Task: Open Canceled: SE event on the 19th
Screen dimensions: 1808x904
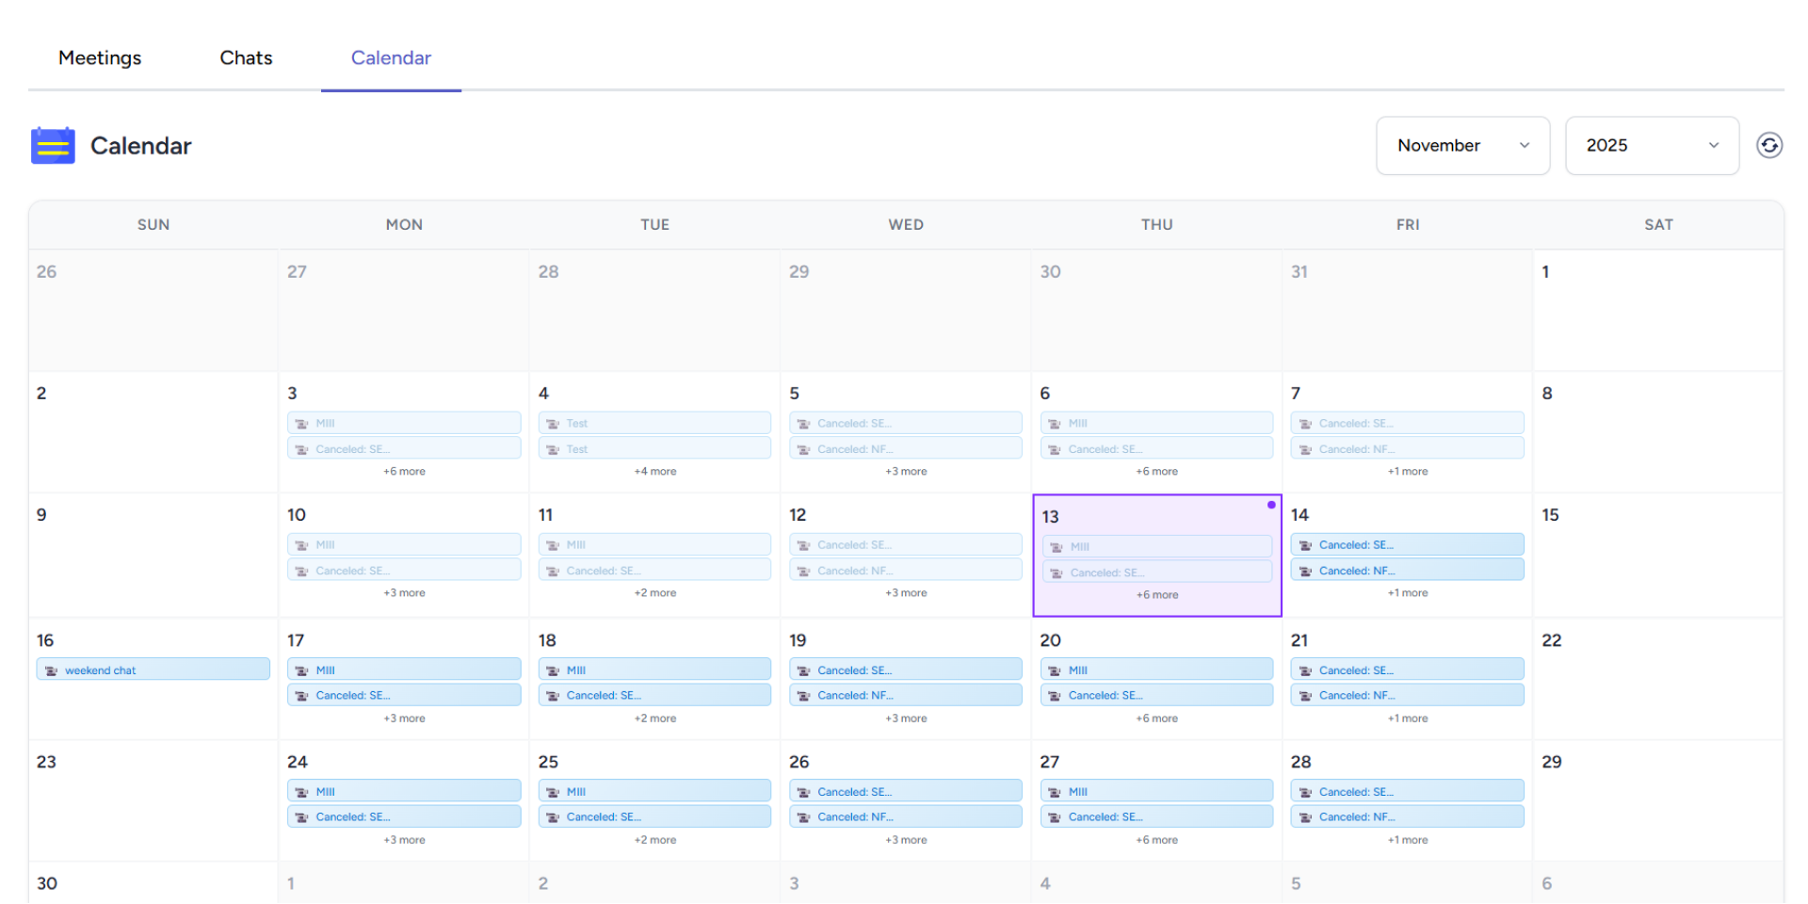Action: [x=905, y=670]
